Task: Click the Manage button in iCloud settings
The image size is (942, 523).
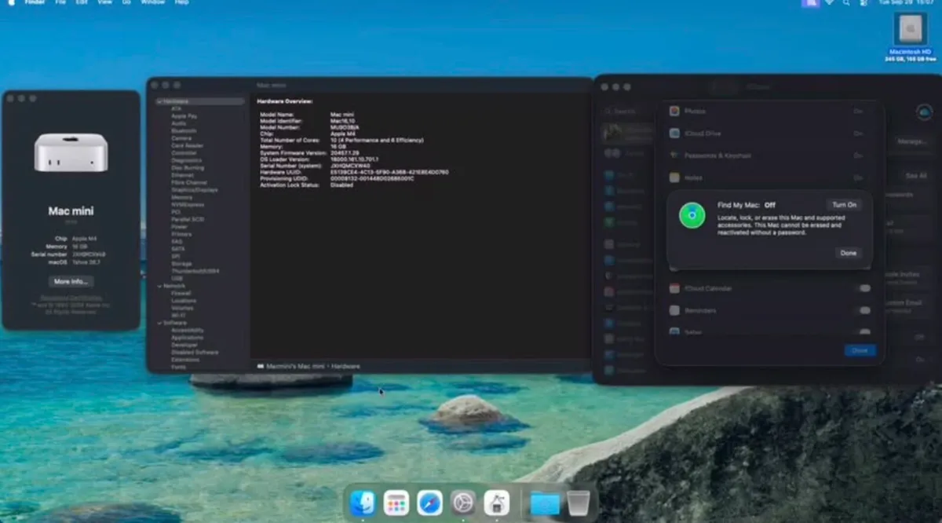Action: coord(912,141)
